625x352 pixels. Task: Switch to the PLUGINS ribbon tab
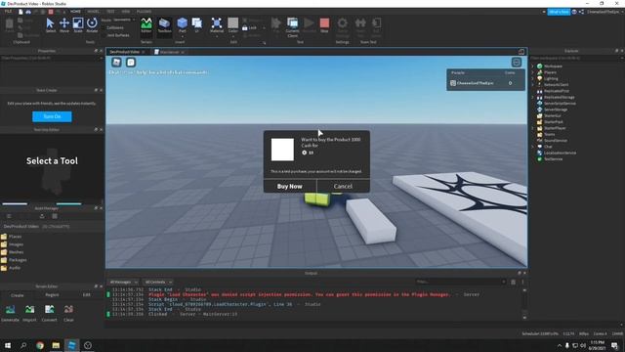tap(144, 12)
